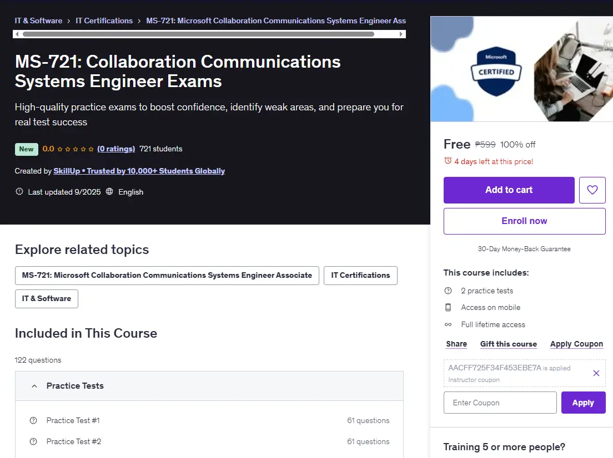
Task: Select the IT & Software topic chip
Action: pos(47,299)
